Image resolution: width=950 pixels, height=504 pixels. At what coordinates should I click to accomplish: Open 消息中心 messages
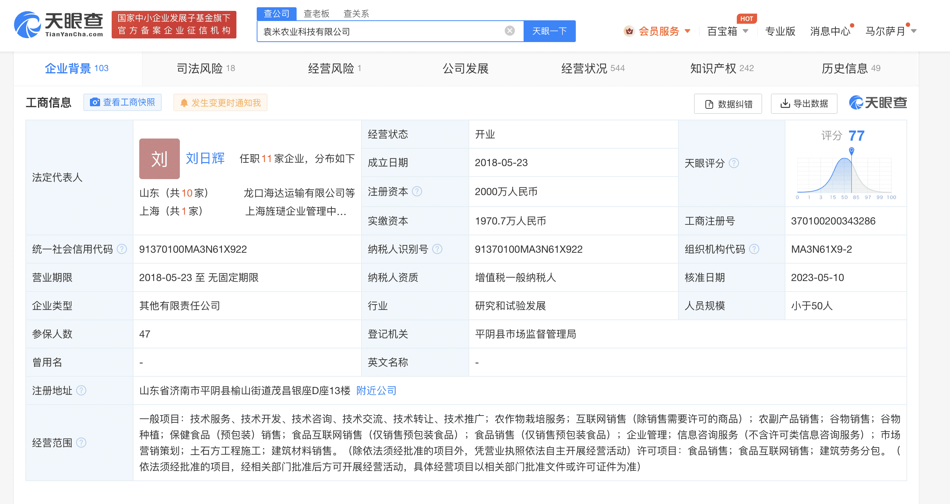click(830, 31)
